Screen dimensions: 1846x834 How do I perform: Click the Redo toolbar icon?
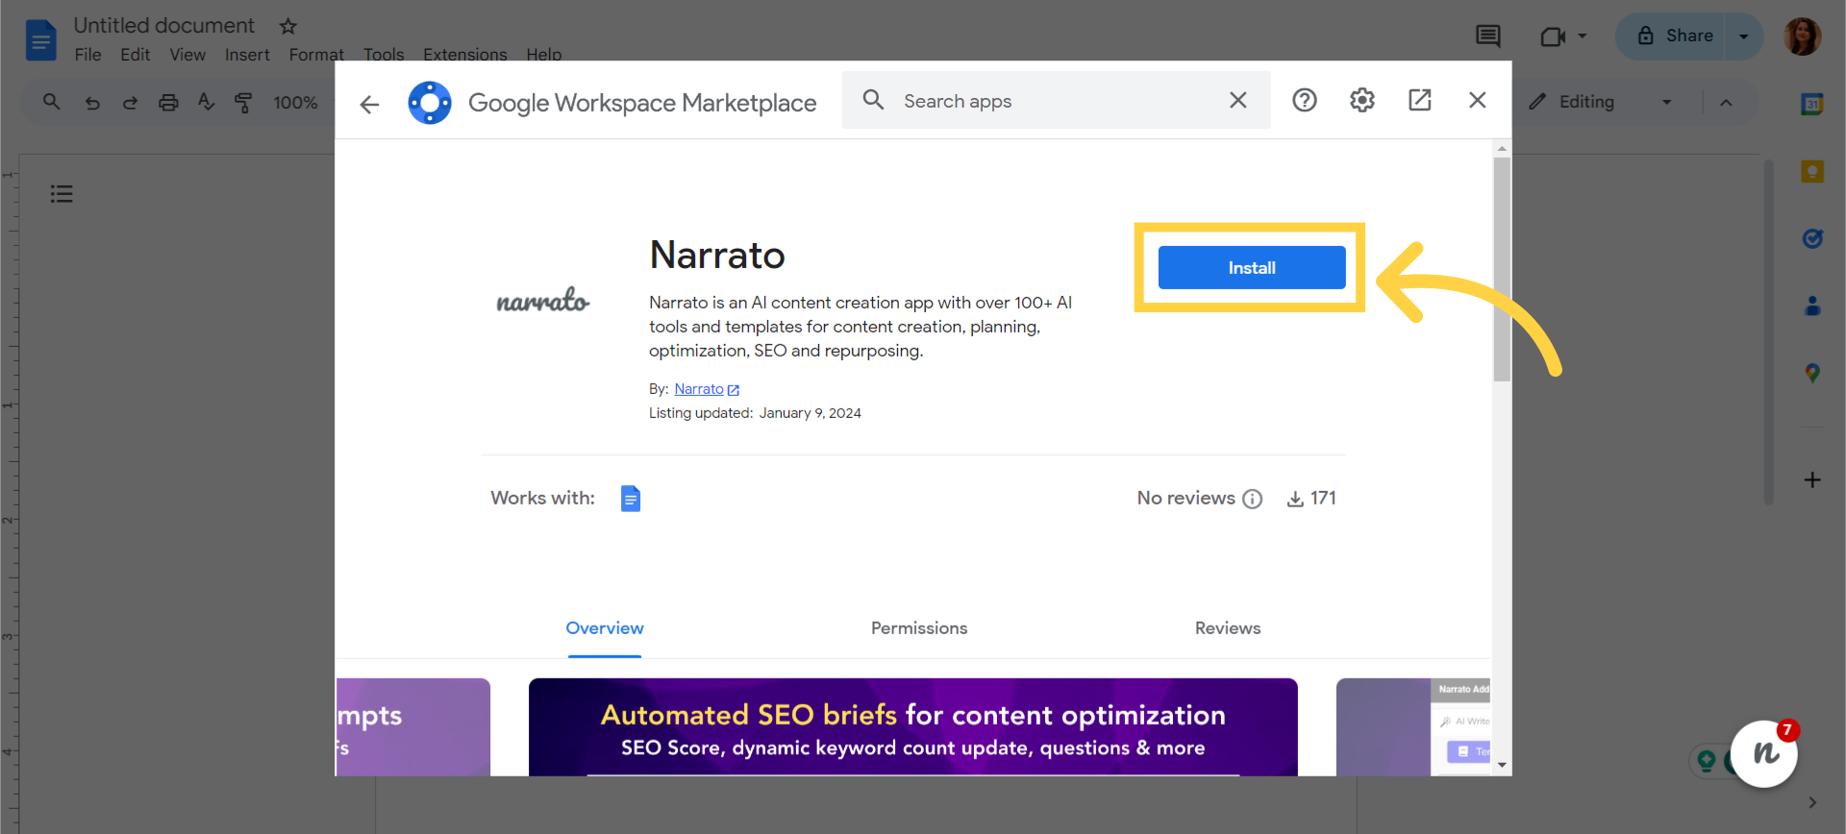tap(130, 102)
